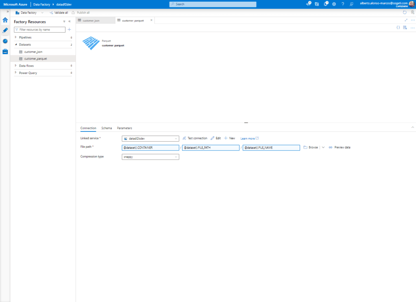Open the Home icon in left sidebar
The width and height of the screenshot is (416, 302).
[x=5, y=20]
